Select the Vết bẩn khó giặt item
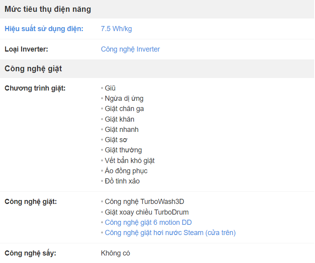315x263 pixels. [129, 161]
